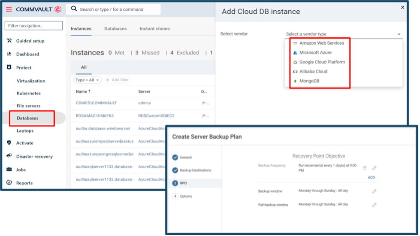Go to Guided setup in navigation

click(30, 41)
